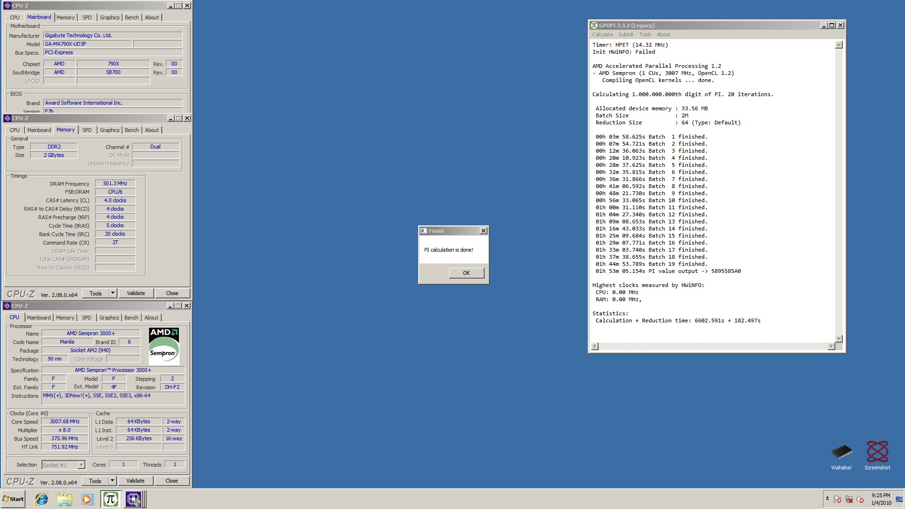Click the PI value output 5895585A0 line

668,271
